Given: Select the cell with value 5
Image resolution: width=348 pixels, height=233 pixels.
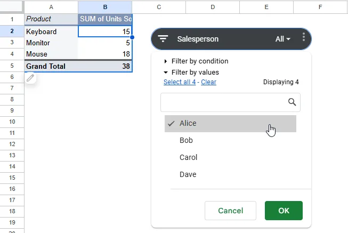Looking at the screenshot, I should pyautogui.click(x=105, y=43).
